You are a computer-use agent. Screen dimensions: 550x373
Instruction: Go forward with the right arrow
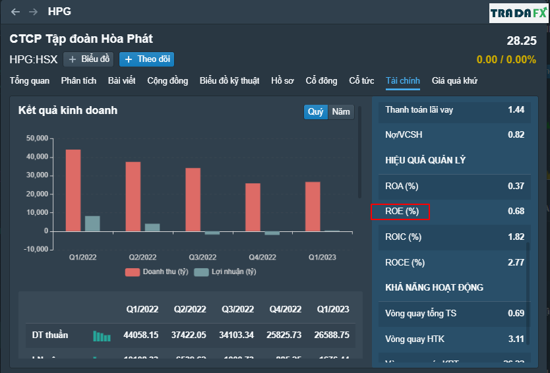(34, 12)
